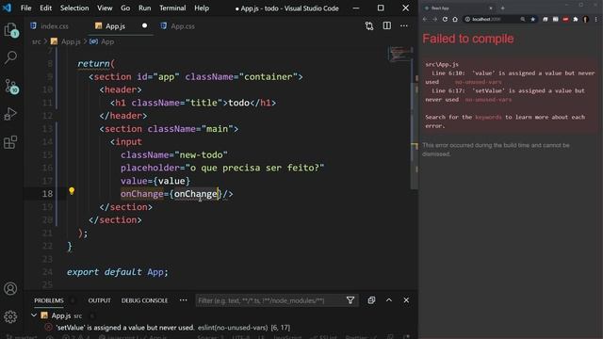
Task: Open the Search view in activity bar
Action: click(x=10, y=57)
